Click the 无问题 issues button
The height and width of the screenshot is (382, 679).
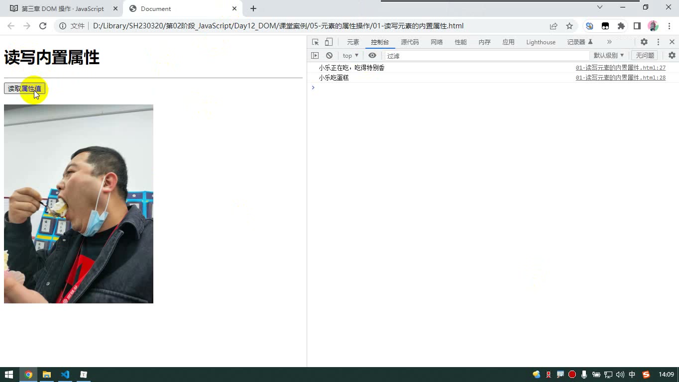tap(645, 56)
